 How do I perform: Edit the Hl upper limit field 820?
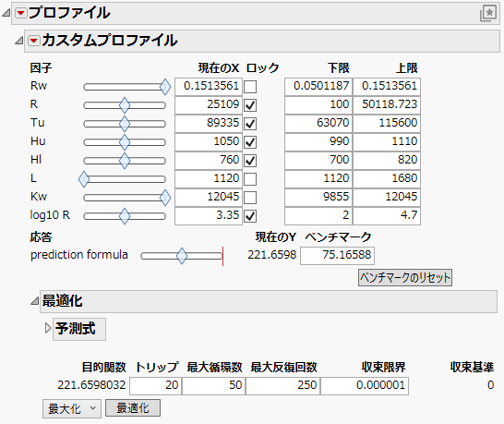(x=387, y=161)
